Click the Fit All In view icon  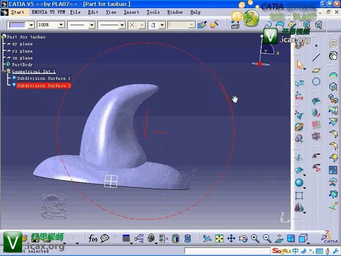pyautogui.click(x=220, y=239)
